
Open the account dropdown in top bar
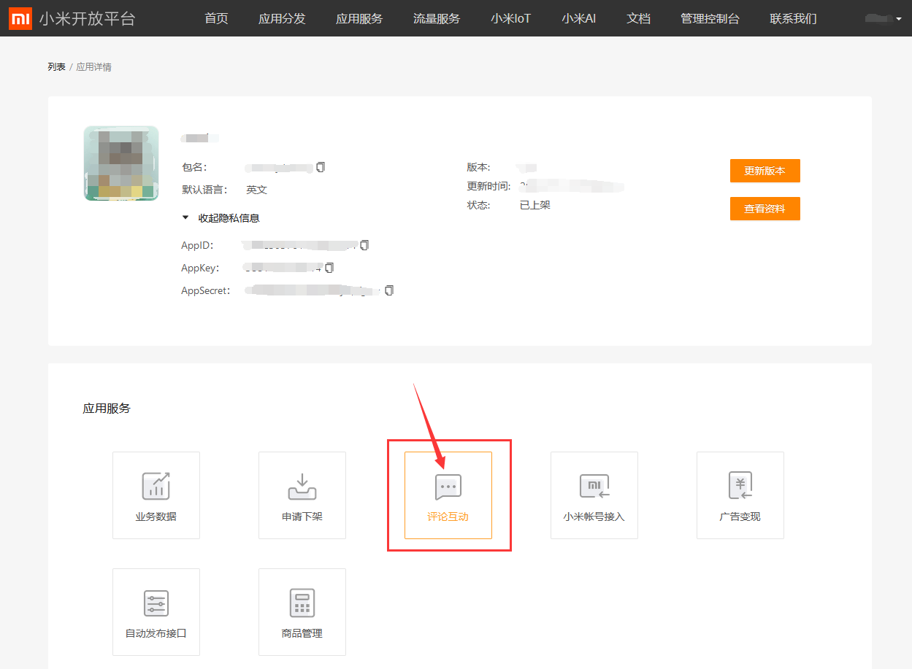coord(883,19)
